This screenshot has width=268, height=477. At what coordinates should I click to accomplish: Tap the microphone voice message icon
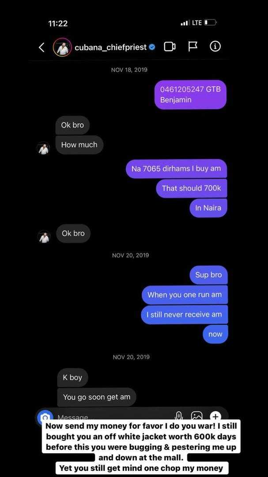pyautogui.click(x=179, y=416)
